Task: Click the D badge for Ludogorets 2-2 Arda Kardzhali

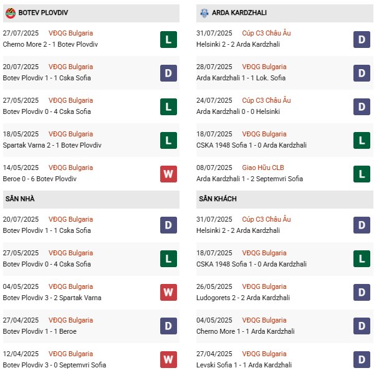Action: (x=362, y=293)
